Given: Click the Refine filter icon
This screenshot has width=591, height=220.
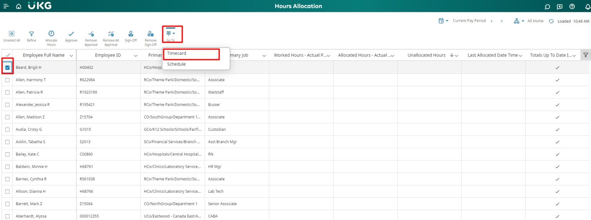Looking at the screenshot, I should point(32,34).
